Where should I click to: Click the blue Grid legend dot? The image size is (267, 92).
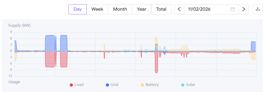(107, 85)
